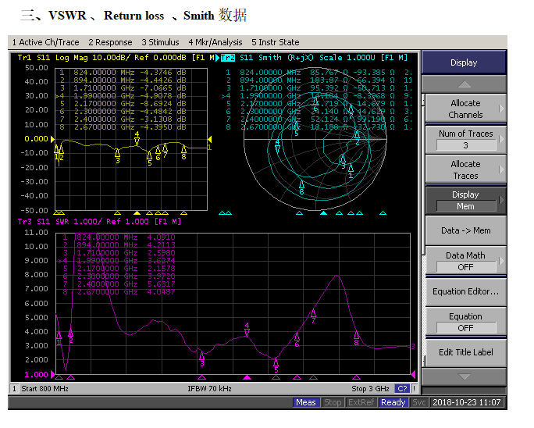The height and width of the screenshot is (428, 534).
Task: Click the exclamation indicator beside C?
Action: pos(415,389)
